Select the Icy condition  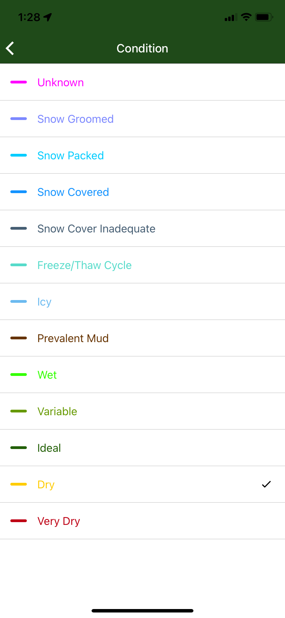pos(142,302)
